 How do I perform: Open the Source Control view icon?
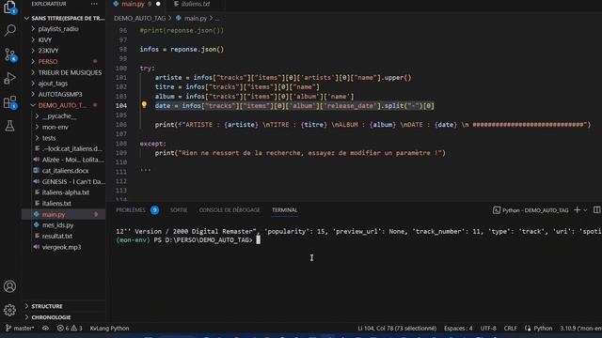[x=10, y=54]
